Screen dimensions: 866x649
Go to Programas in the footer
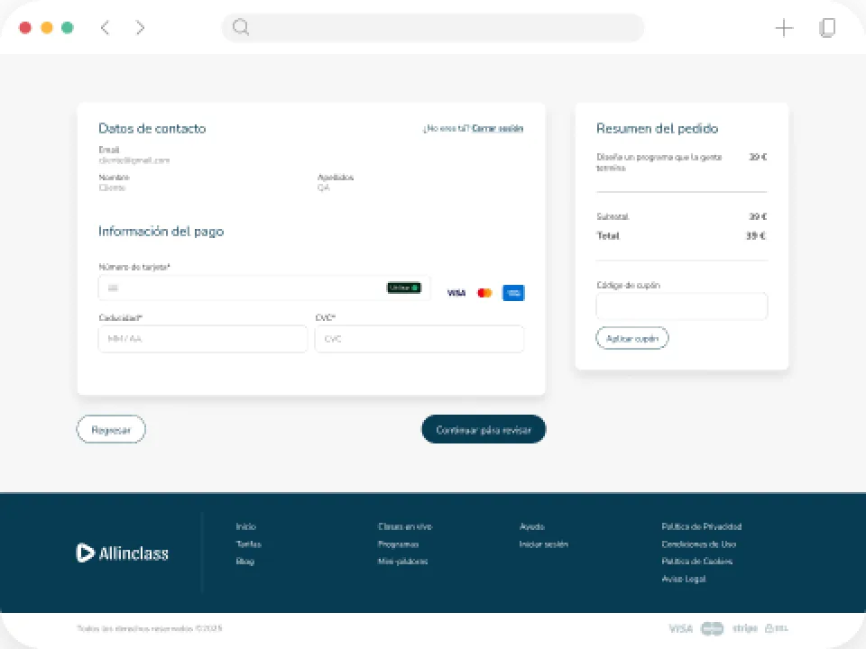(x=398, y=544)
